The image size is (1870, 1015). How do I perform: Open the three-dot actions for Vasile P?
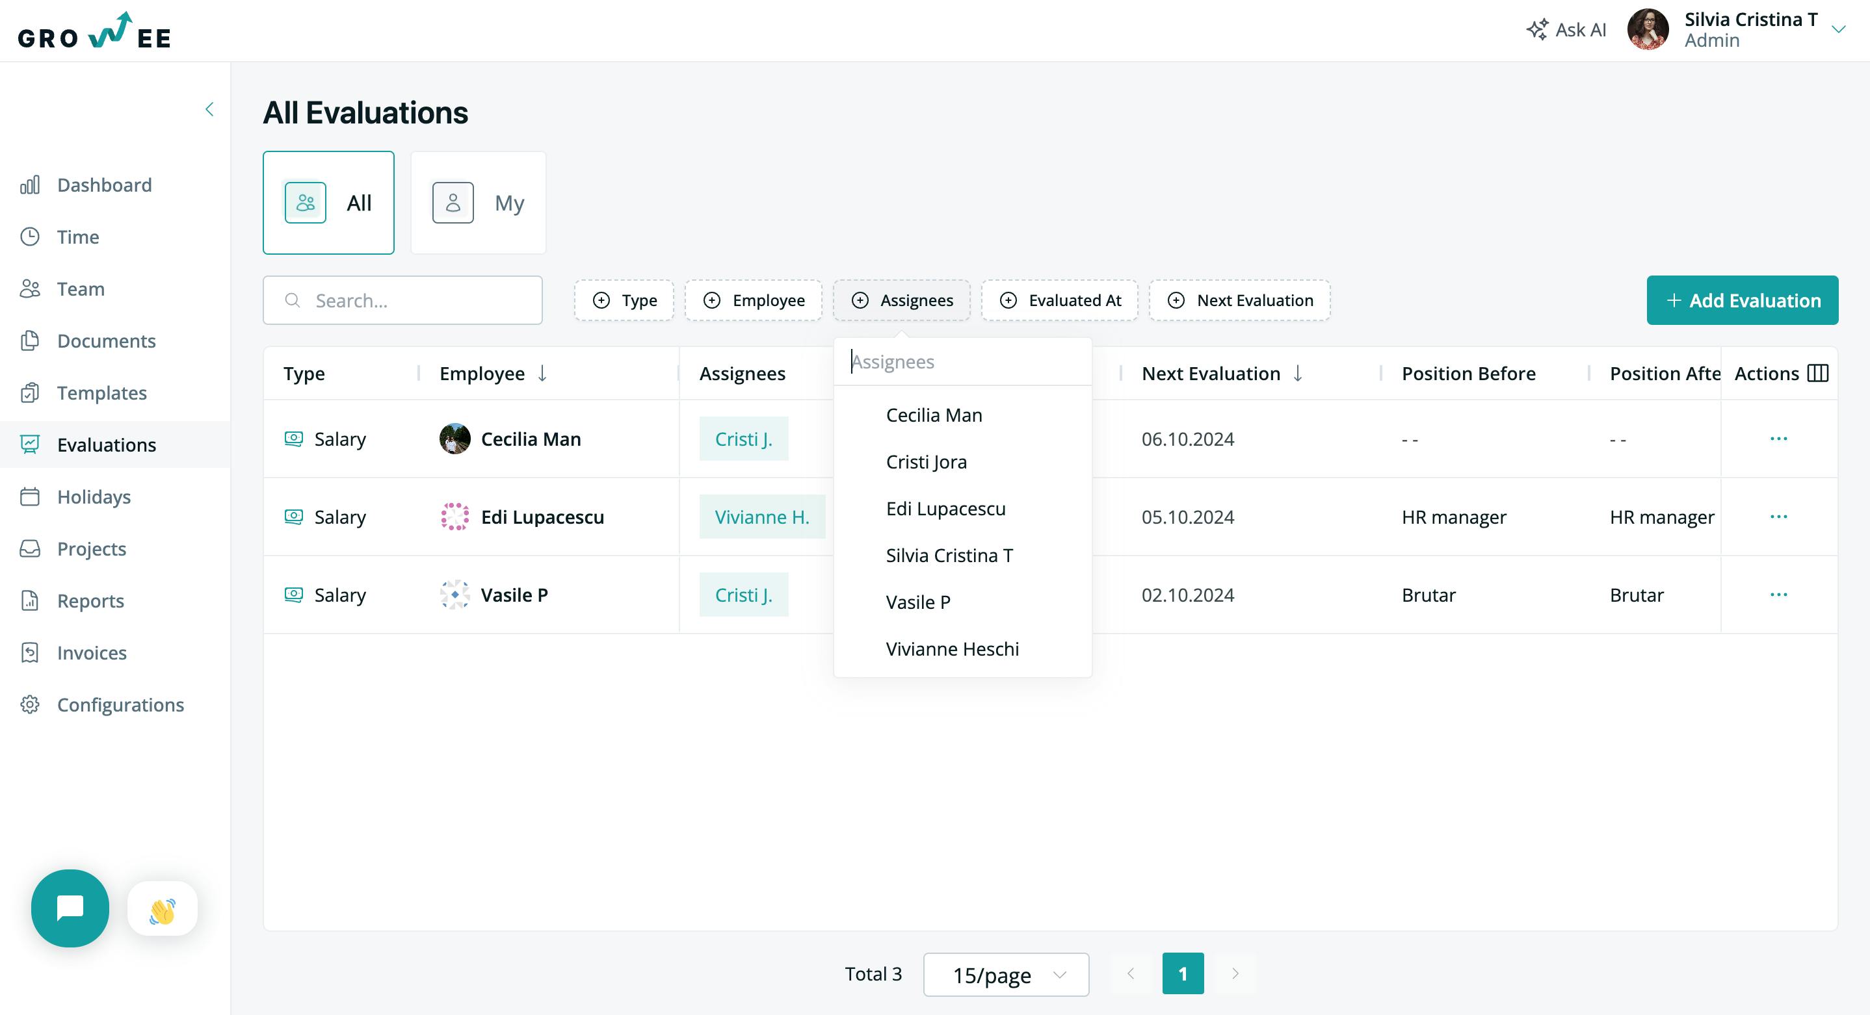(1778, 594)
